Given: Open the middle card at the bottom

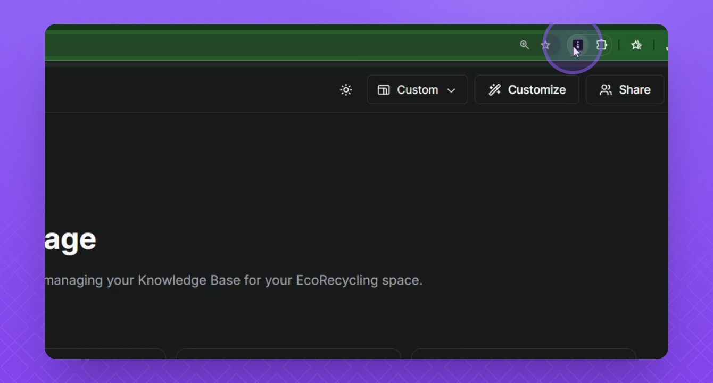Looking at the screenshot, I should click(288, 354).
